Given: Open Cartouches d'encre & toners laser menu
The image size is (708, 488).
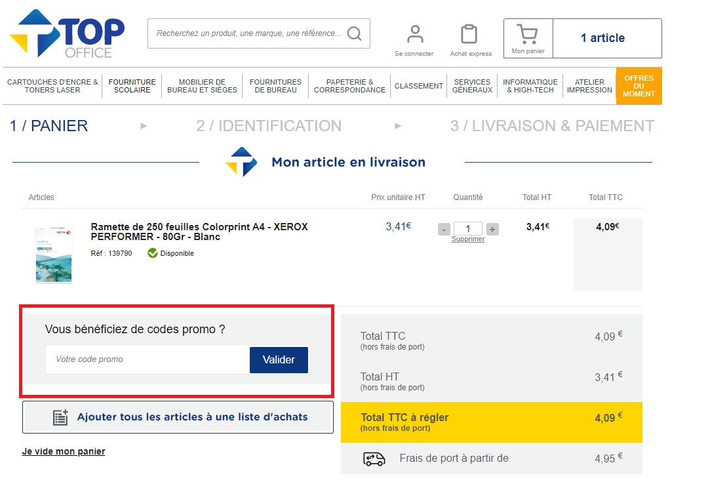Looking at the screenshot, I should click(x=52, y=86).
